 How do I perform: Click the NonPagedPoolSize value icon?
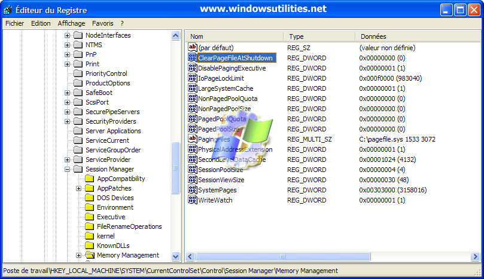(192, 109)
